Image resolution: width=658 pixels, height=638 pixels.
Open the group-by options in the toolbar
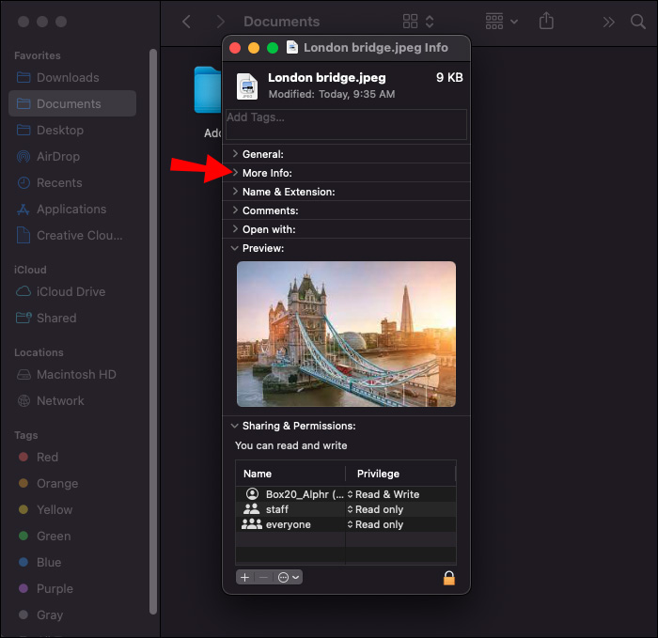coord(500,22)
